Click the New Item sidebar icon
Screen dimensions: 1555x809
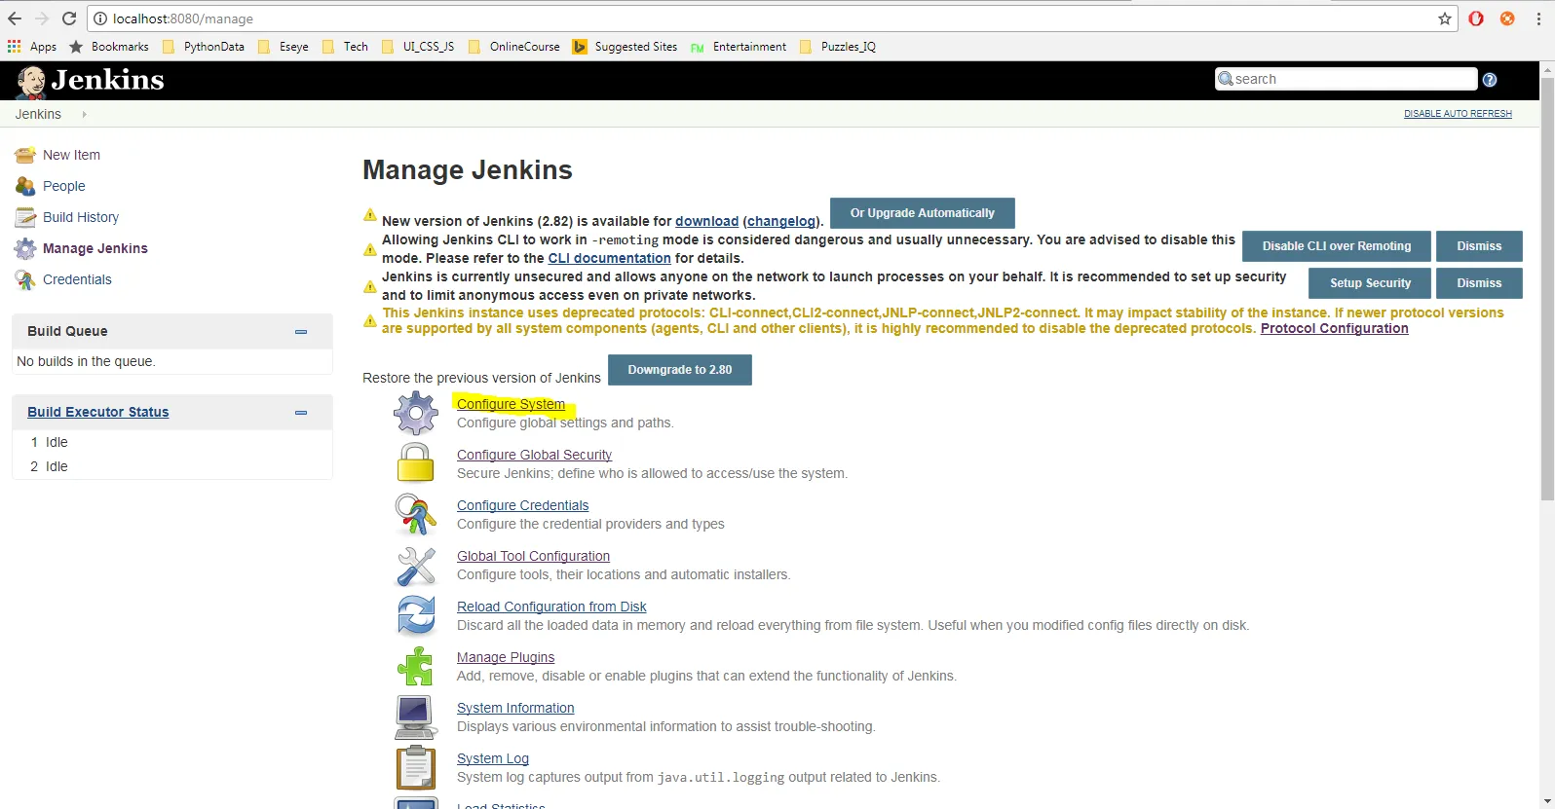(25, 155)
